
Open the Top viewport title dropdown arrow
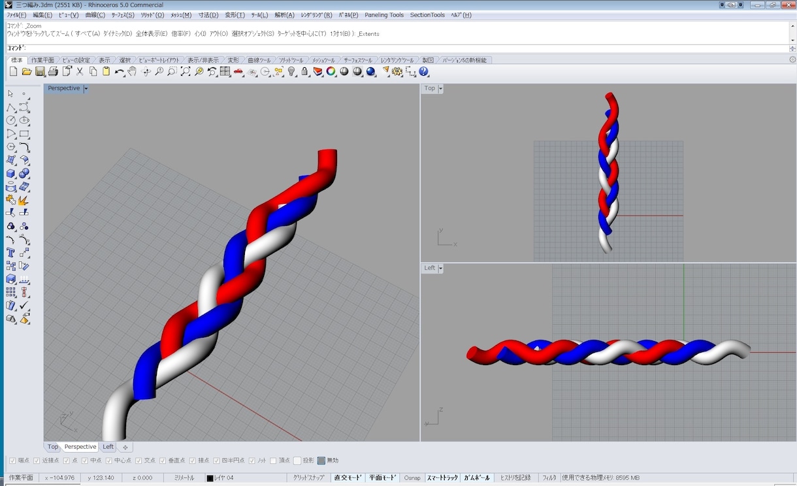pyautogui.click(x=440, y=88)
